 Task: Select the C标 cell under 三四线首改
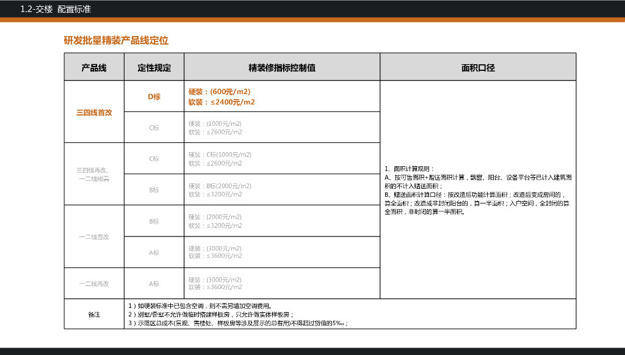(154, 127)
